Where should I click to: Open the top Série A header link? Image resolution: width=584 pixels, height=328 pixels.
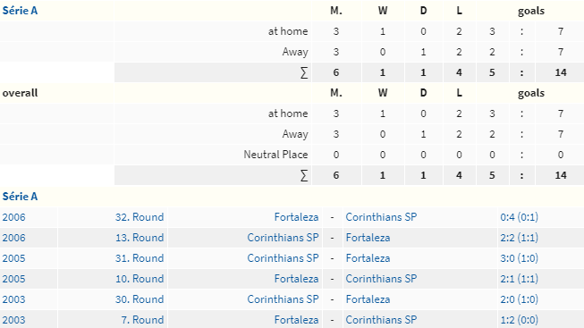point(20,11)
